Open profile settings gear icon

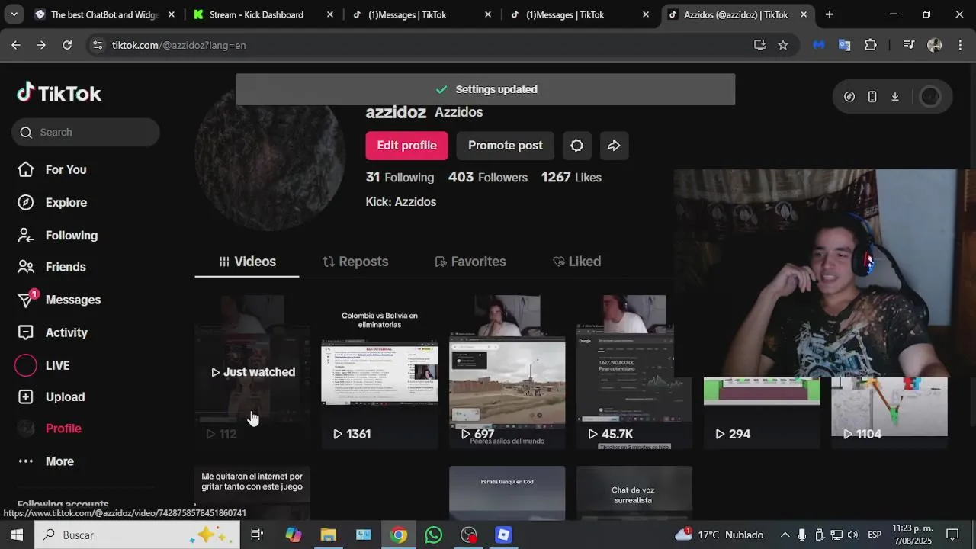(576, 146)
